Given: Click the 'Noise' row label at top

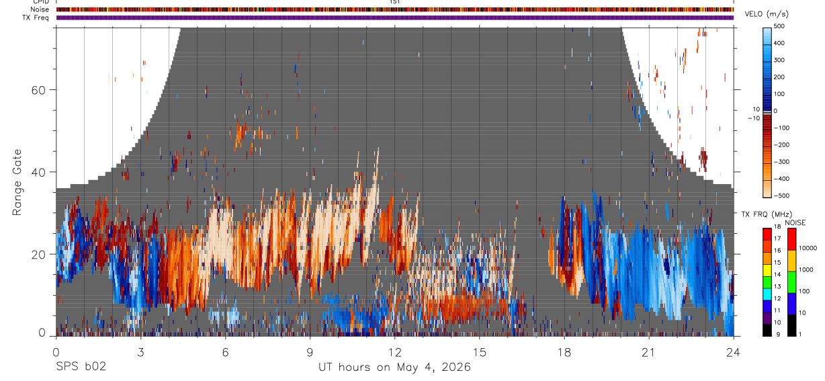Looking at the screenshot, I should coord(39,9).
